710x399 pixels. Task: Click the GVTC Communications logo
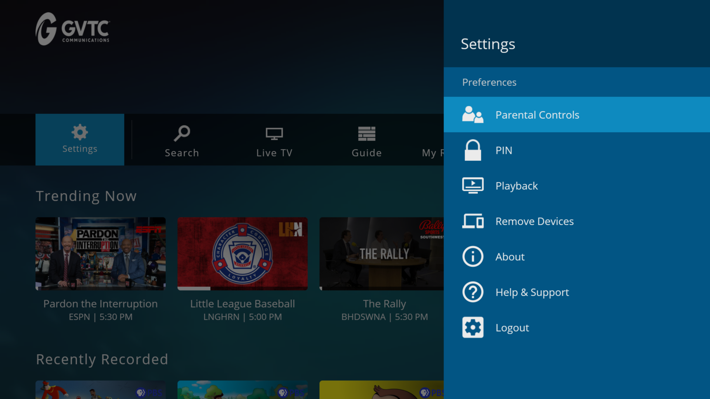coord(72,29)
